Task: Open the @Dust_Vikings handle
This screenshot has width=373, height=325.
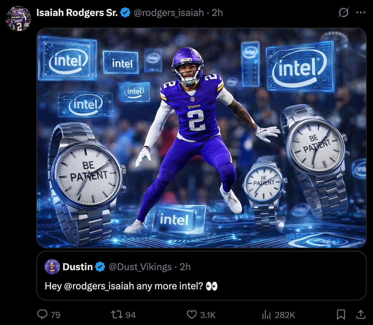Action: coord(140,267)
